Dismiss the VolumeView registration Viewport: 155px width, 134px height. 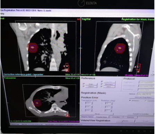(x=125, y=121)
